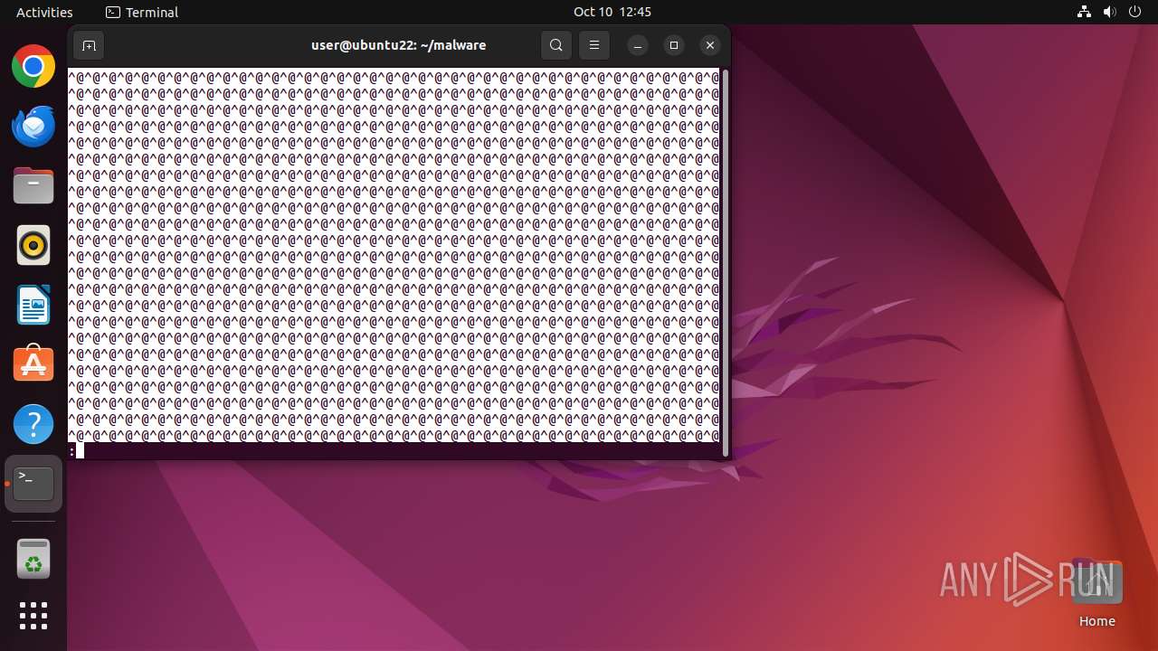Show the applications grid
The image size is (1158, 651).
coord(33,616)
